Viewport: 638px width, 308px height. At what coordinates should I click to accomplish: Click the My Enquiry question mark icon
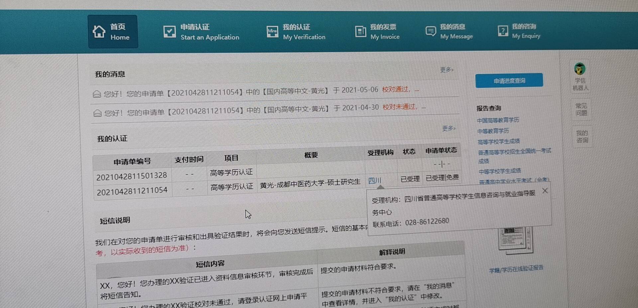[x=503, y=31]
